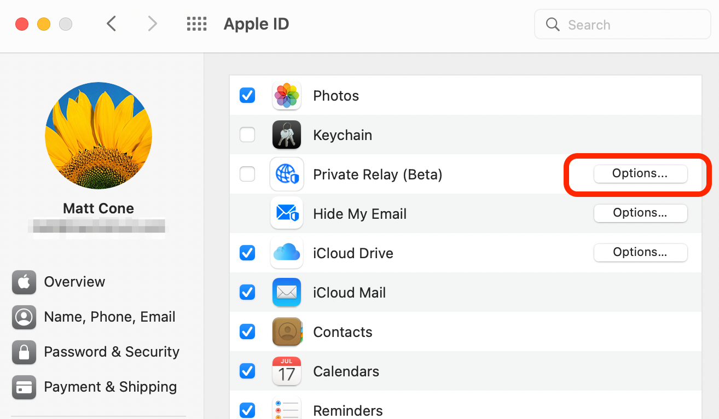Open Private Relay Options

pos(640,173)
